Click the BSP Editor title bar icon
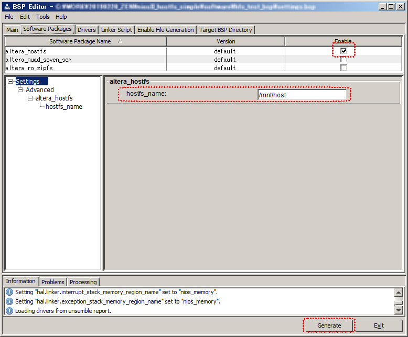The height and width of the screenshot is (337, 408). tap(7, 7)
